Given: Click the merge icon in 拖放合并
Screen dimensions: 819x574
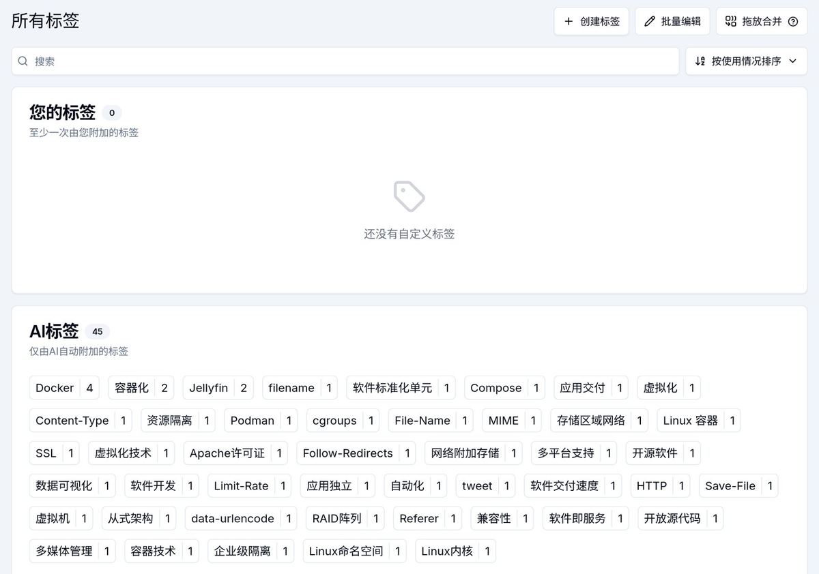Looking at the screenshot, I should click(731, 21).
